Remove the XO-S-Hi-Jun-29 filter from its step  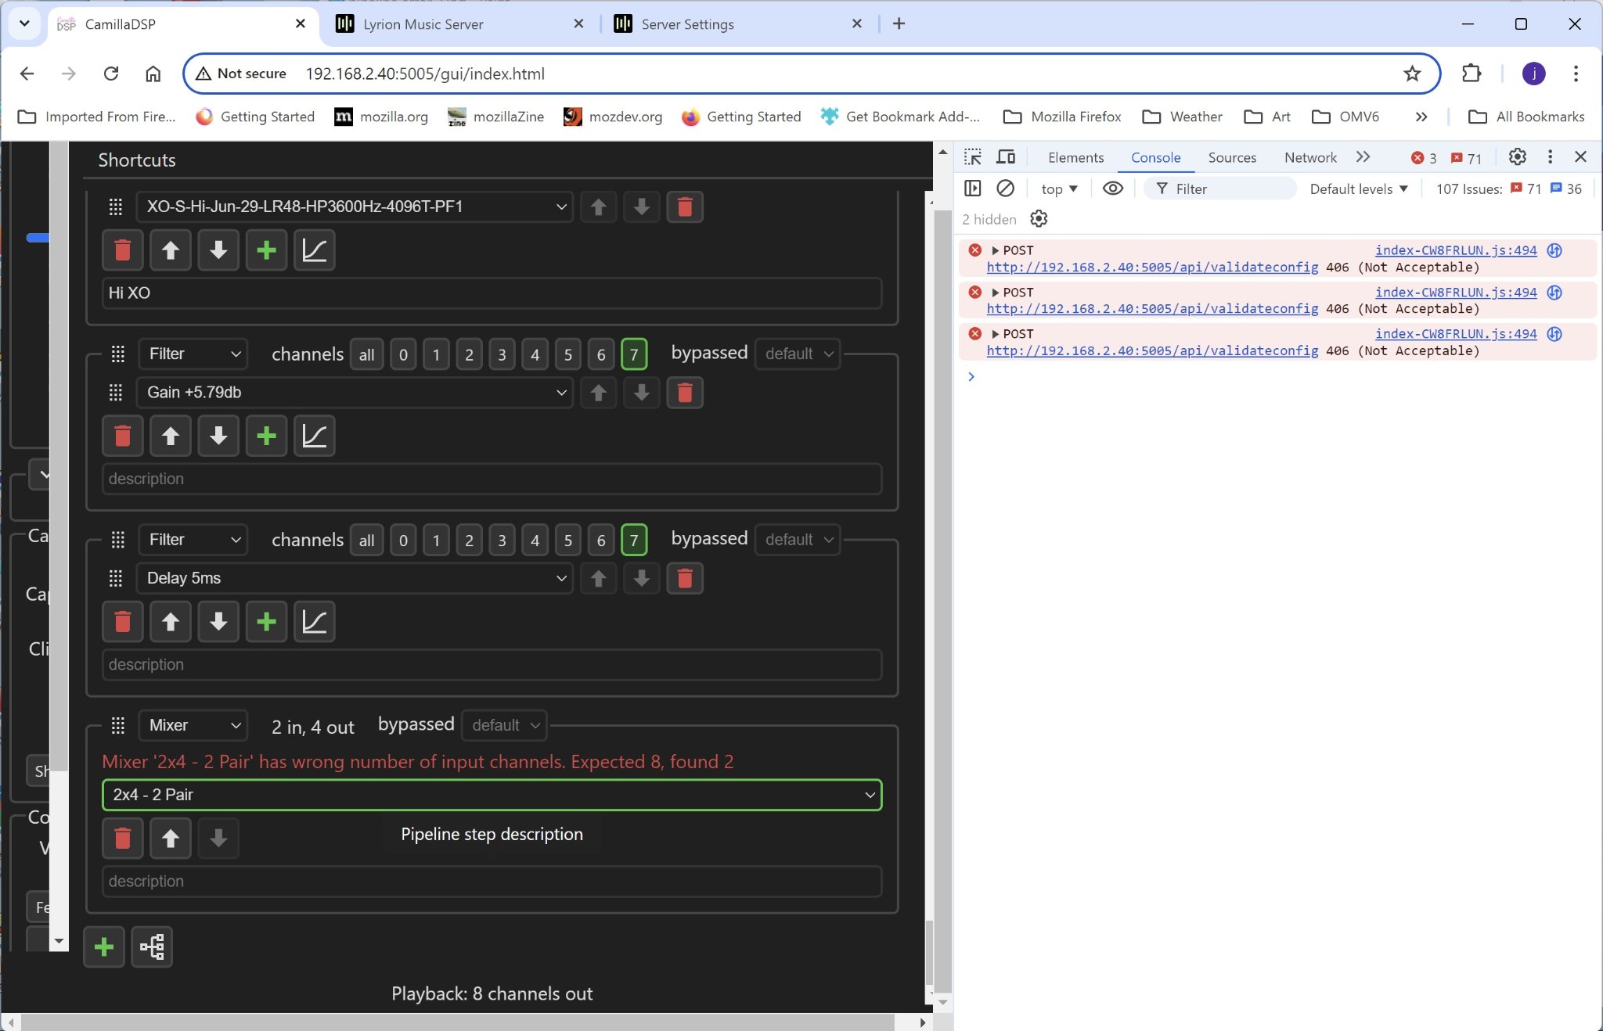point(685,207)
